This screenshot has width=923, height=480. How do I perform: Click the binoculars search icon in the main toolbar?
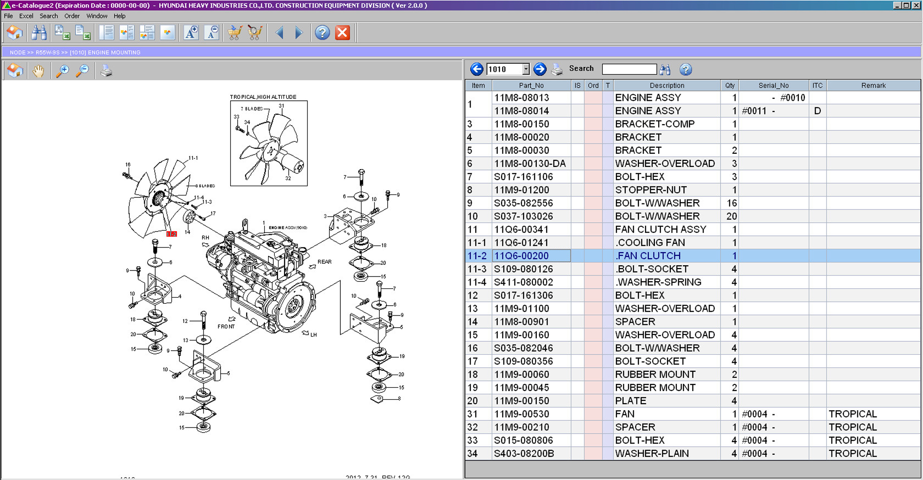tap(39, 33)
